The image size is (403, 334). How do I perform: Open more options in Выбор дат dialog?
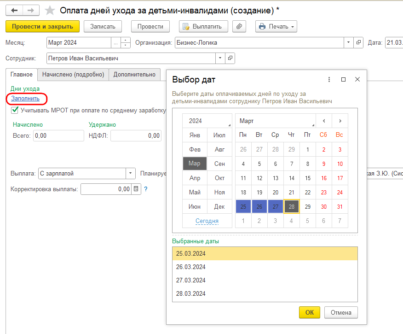click(x=329, y=80)
